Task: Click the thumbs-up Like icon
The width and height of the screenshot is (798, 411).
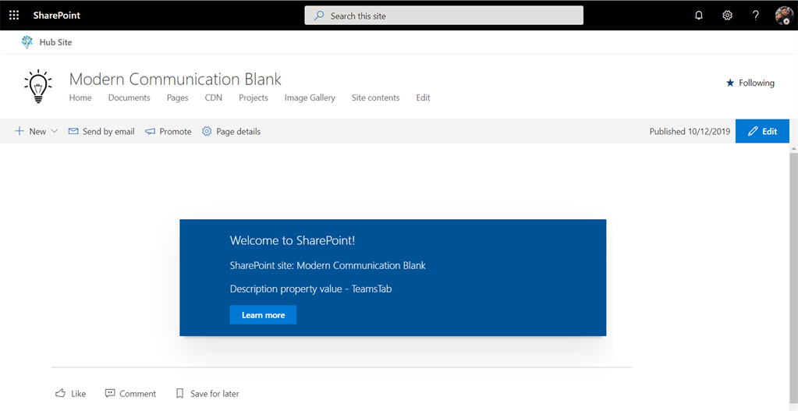Action: (60, 393)
